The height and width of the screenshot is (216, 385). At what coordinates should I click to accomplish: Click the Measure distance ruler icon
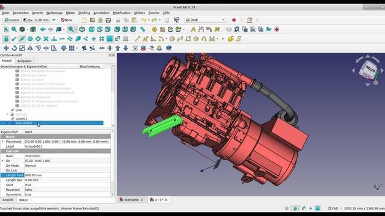pyautogui.click(x=143, y=29)
